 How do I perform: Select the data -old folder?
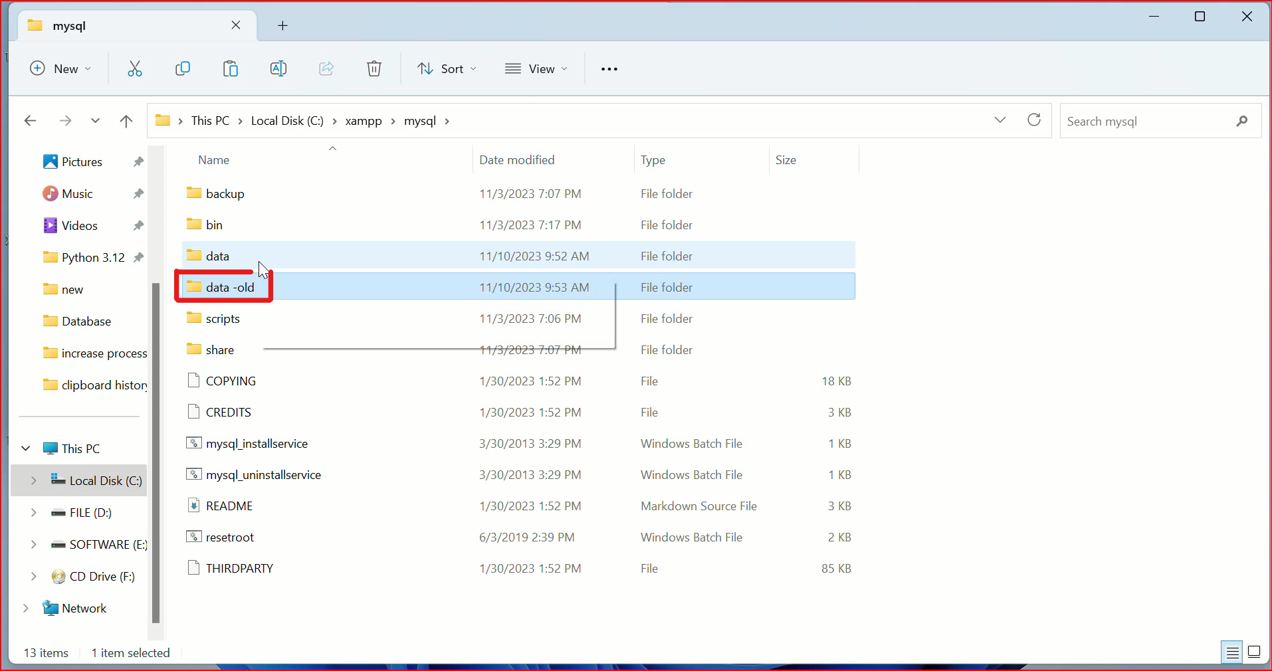point(230,288)
